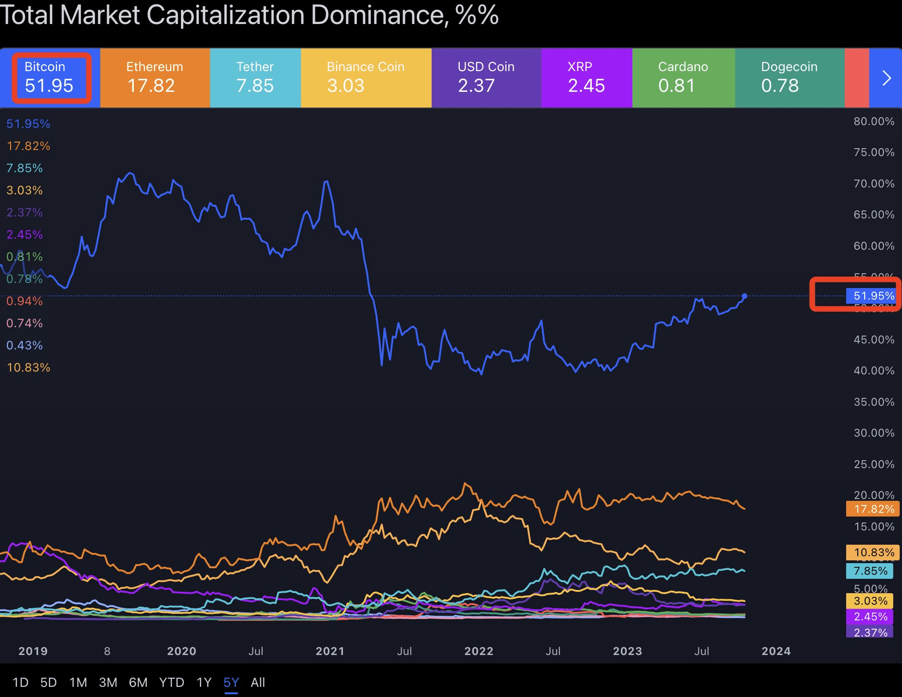902x697 pixels.
Task: Select the 5Y time range
Action: 231,682
